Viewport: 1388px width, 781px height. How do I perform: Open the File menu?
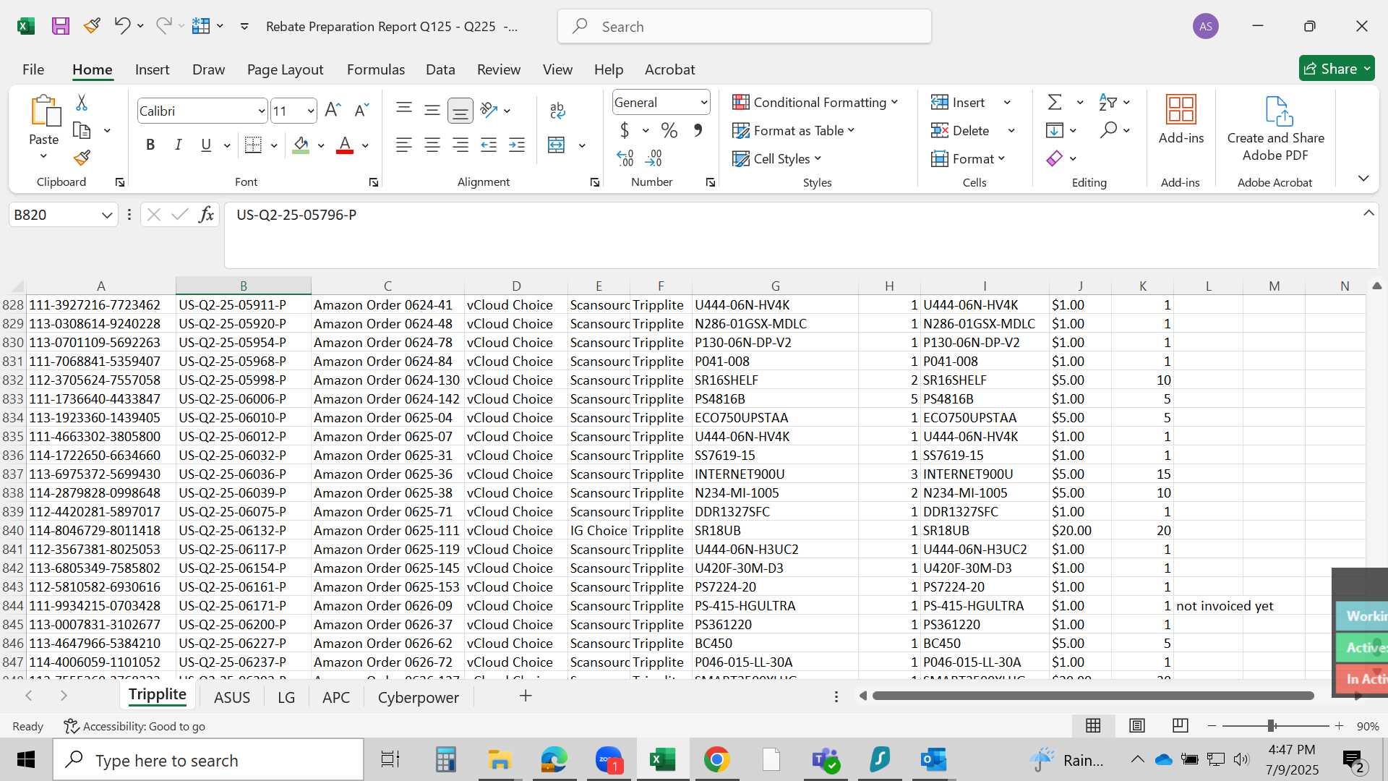[33, 69]
